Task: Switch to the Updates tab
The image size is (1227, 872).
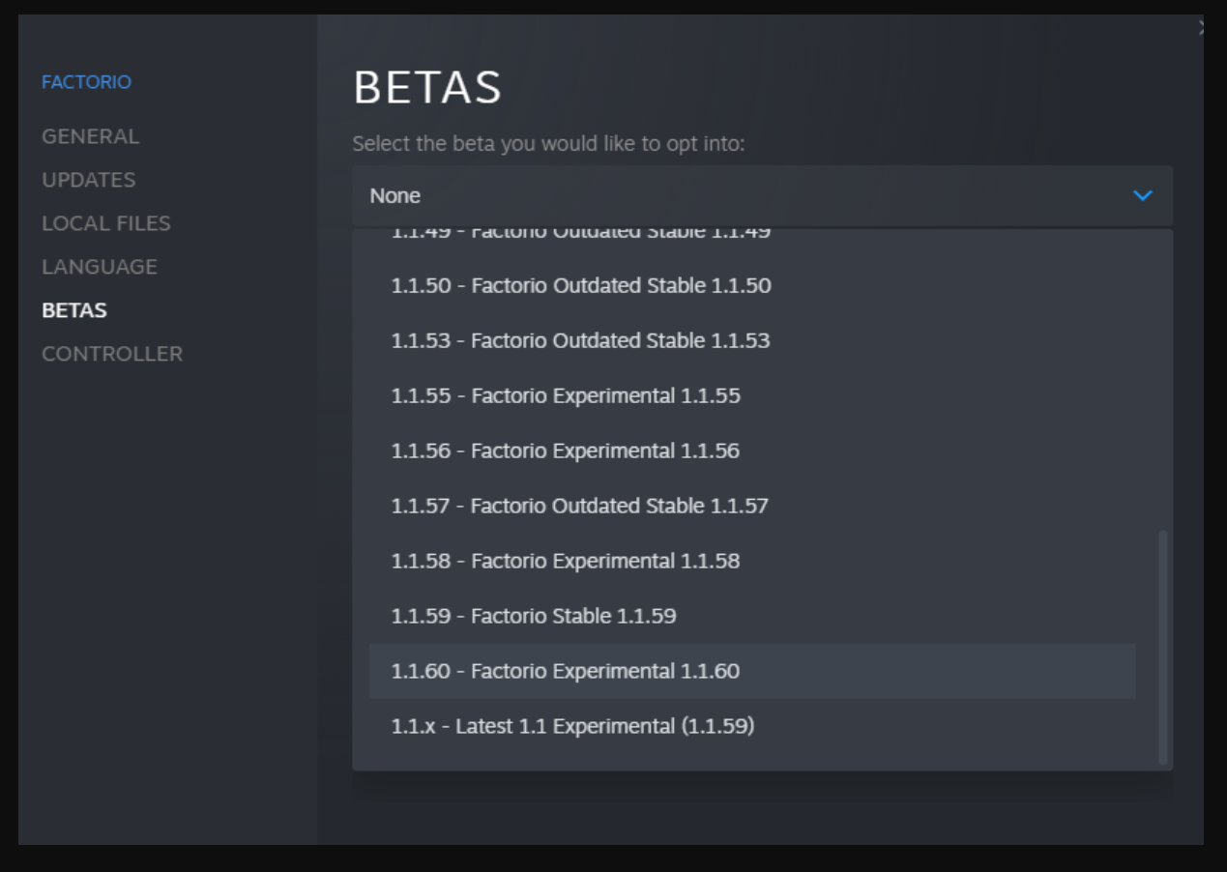Action: pyautogui.click(x=88, y=180)
